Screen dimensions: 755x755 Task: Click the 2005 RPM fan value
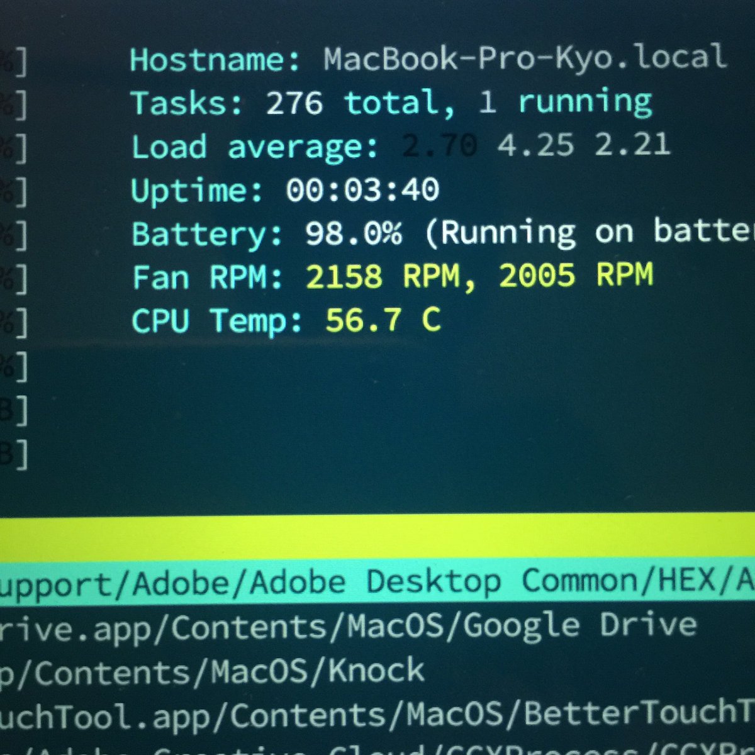point(576,276)
